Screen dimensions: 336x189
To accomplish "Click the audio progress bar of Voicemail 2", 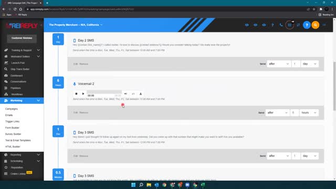I will coord(104,92).
